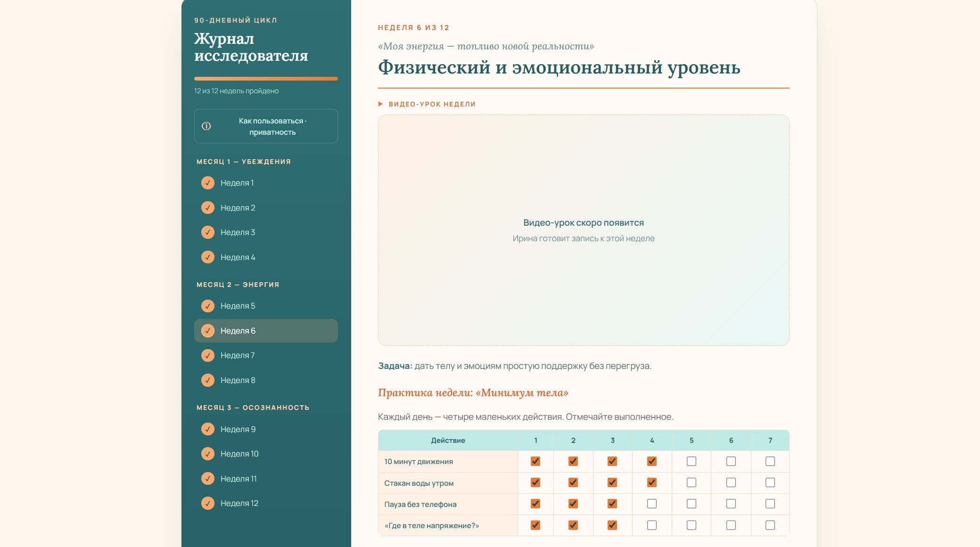Uncheck day 3 for Стакан воды утром
Screen dimensions: 980x547
coord(612,482)
